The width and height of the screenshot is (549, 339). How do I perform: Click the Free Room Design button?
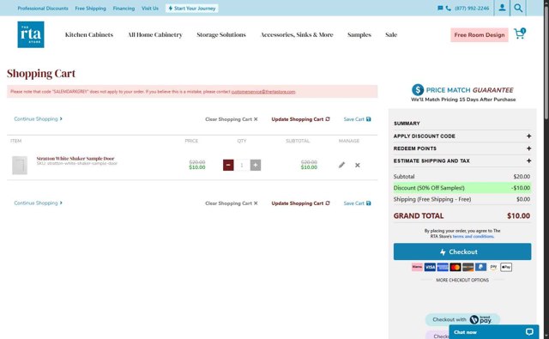coord(480,35)
